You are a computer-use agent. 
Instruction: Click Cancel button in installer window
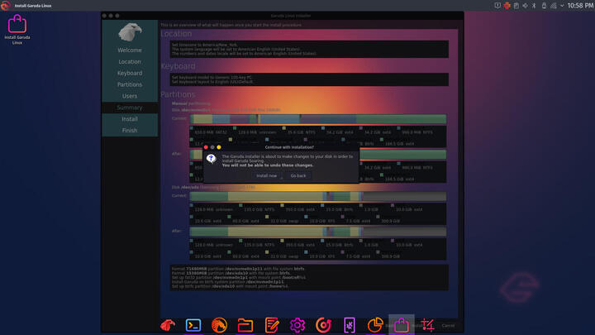[448, 326]
